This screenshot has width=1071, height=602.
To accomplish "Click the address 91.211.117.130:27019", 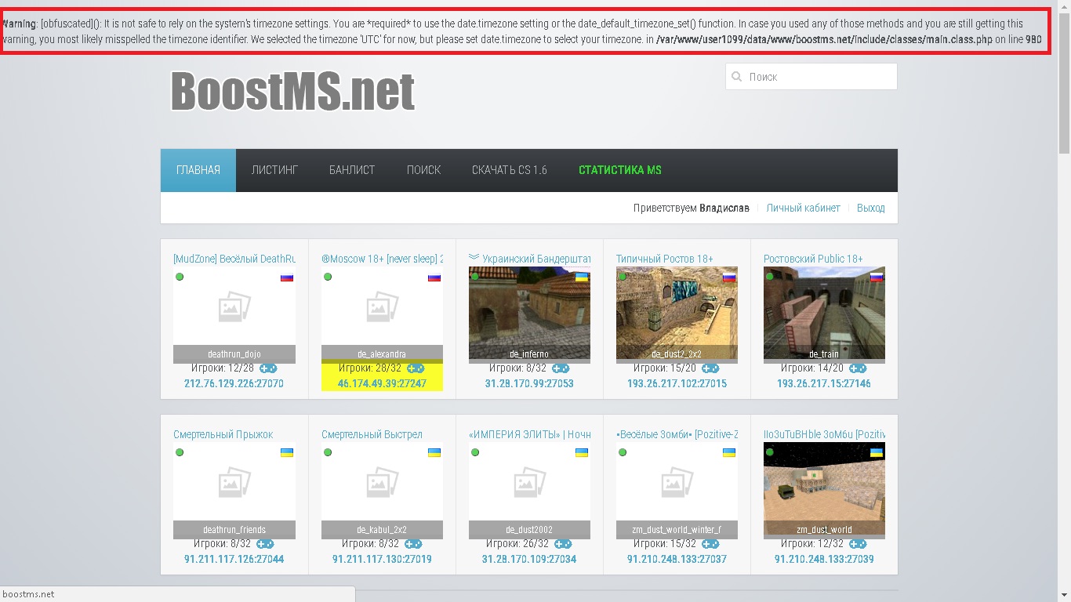I will (x=382, y=560).
